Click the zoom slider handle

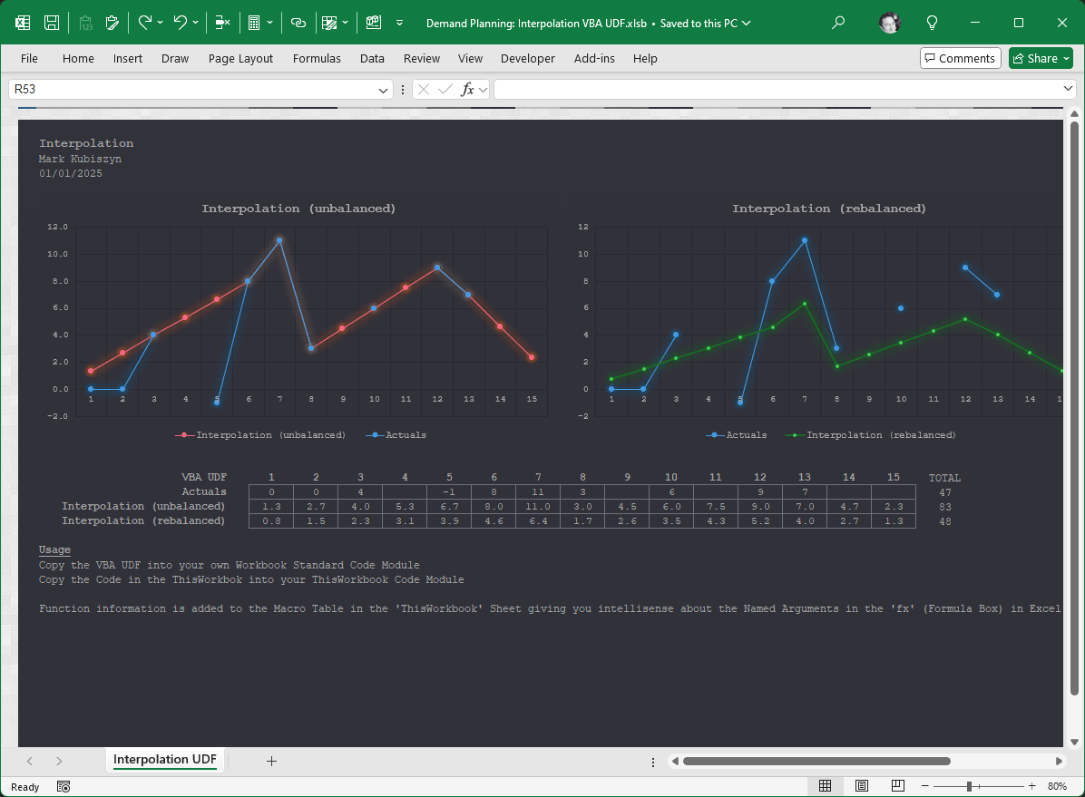click(970, 786)
